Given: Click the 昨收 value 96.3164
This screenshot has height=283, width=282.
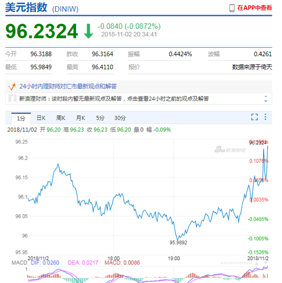Looking at the screenshot, I should pyautogui.click(x=103, y=54).
